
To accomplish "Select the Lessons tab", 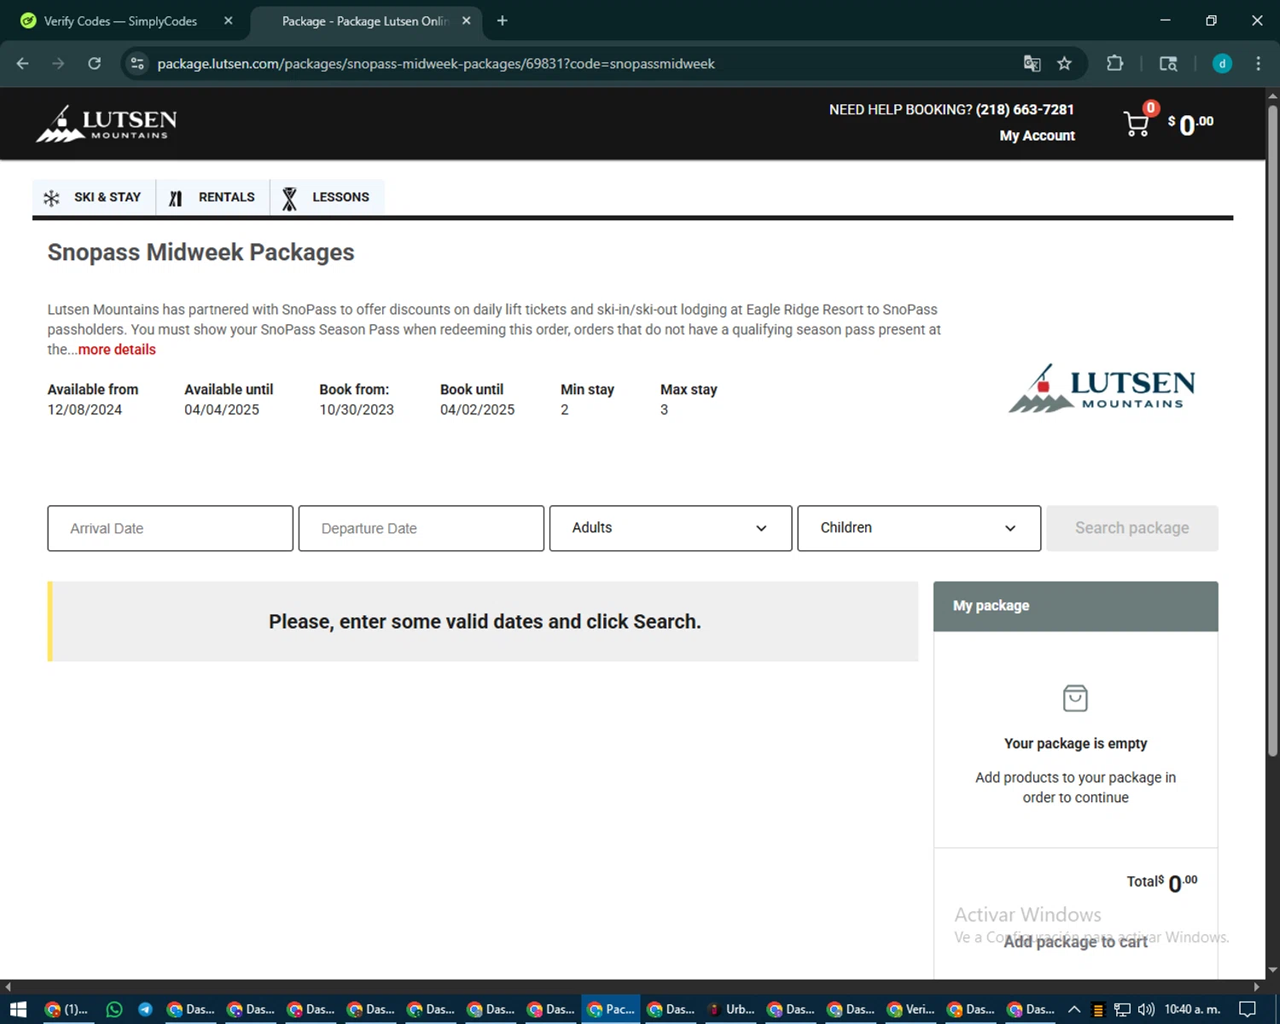I will [328, 197].
